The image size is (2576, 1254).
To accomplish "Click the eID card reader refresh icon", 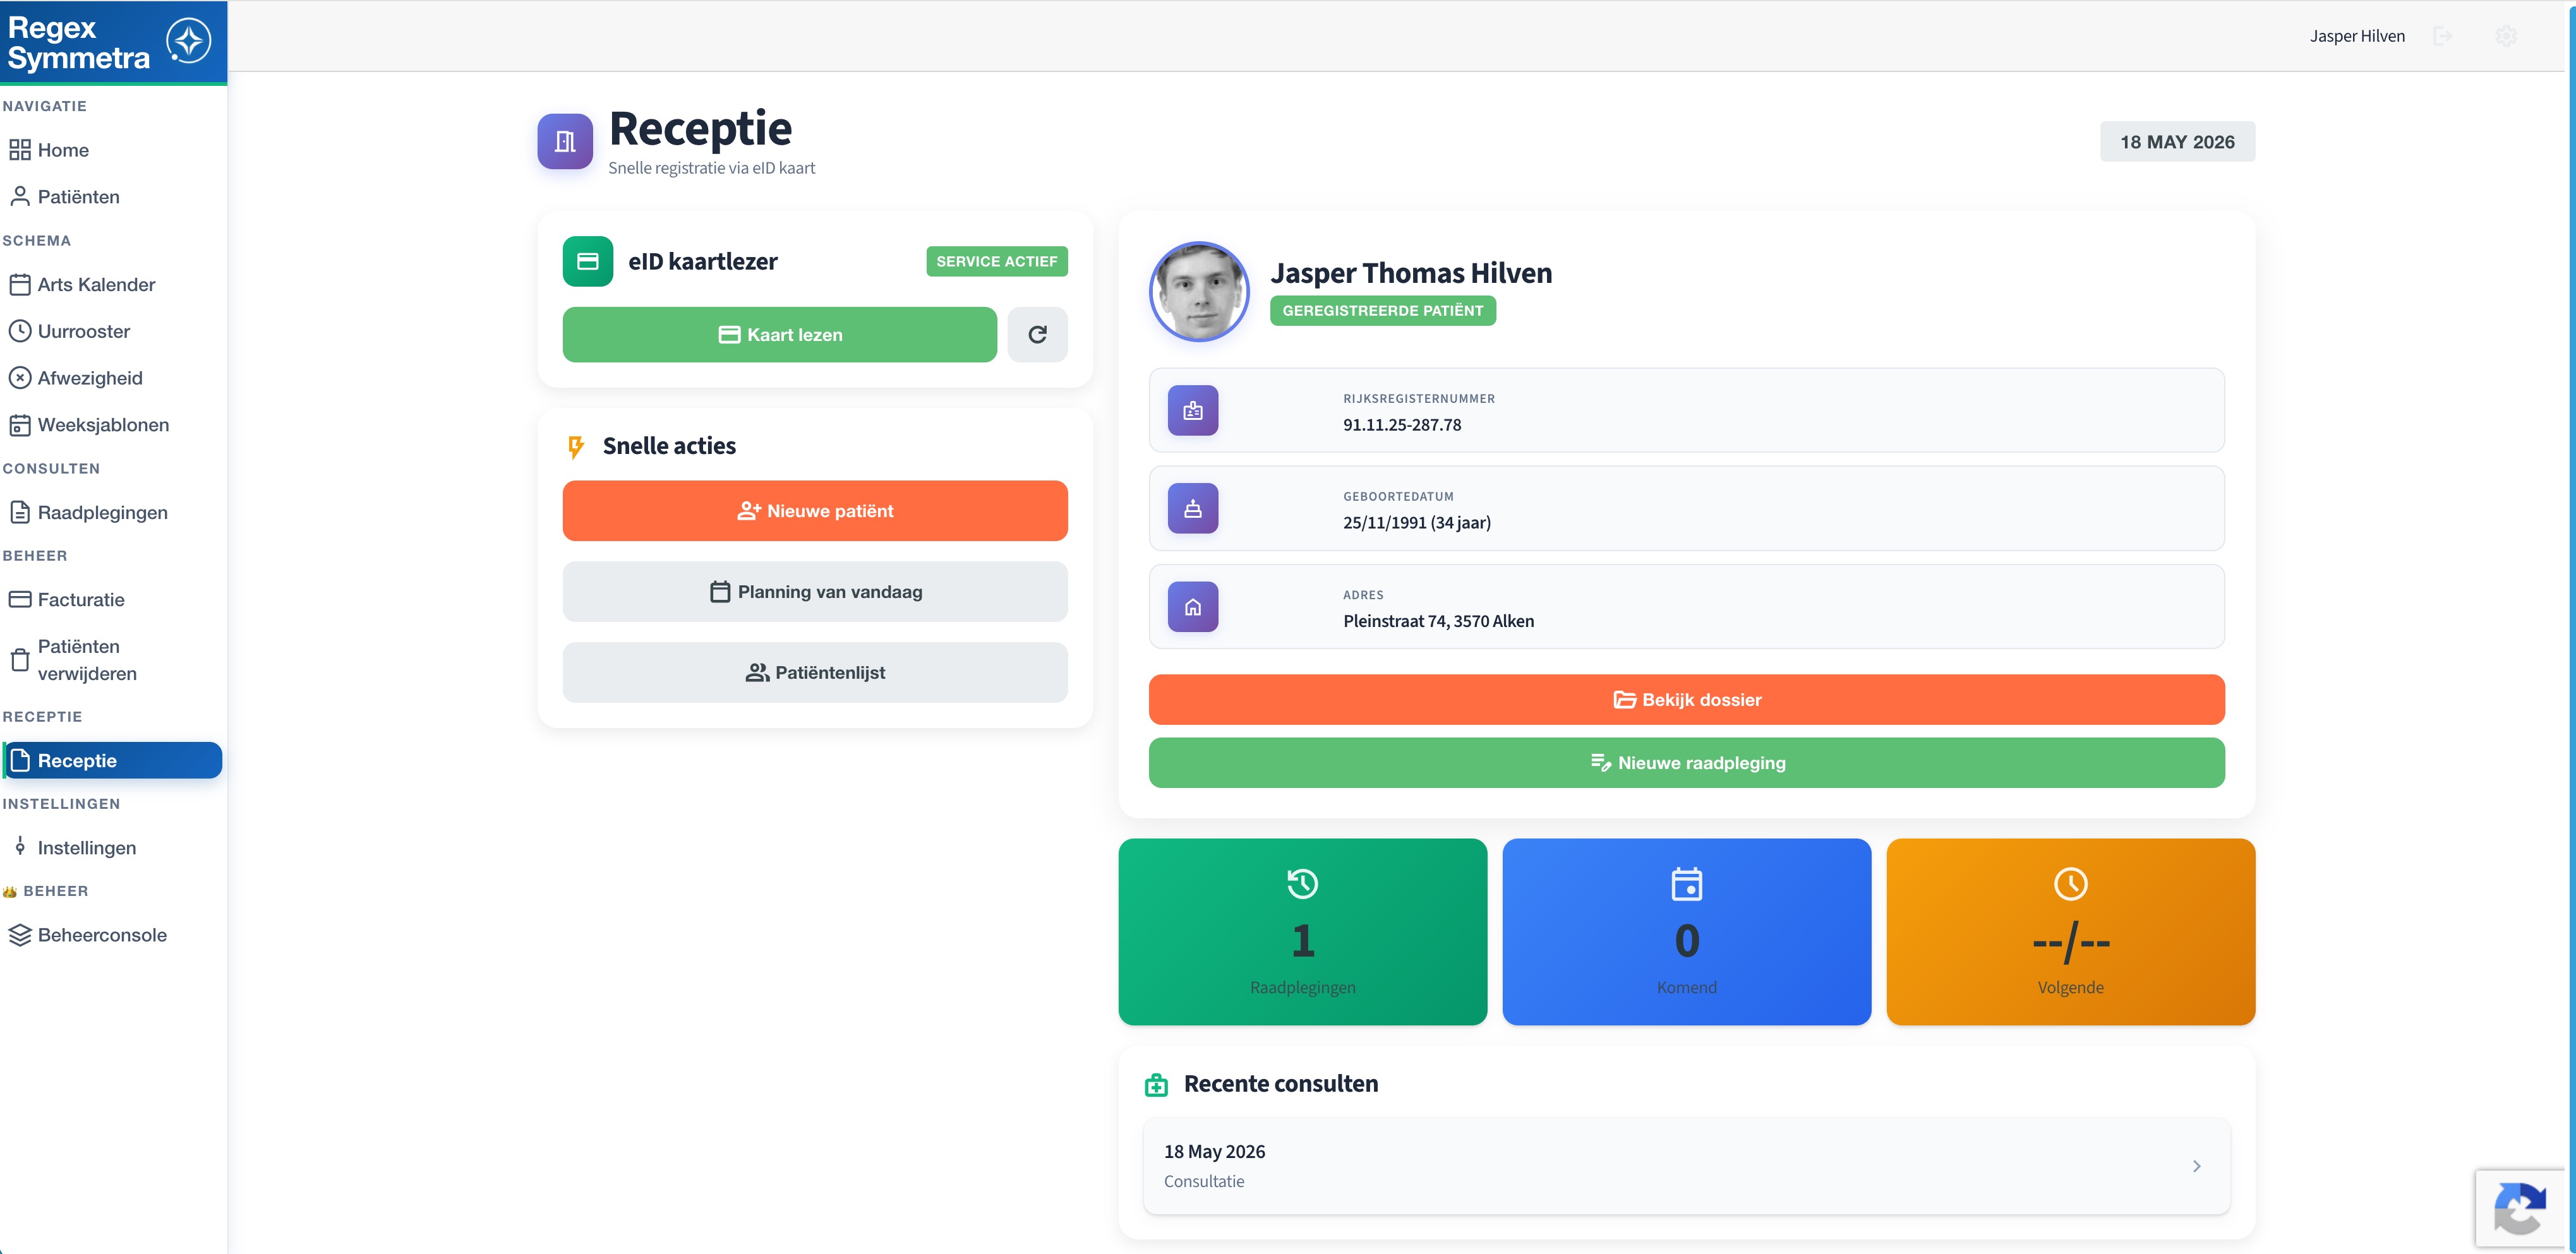I will point(1037,335).
